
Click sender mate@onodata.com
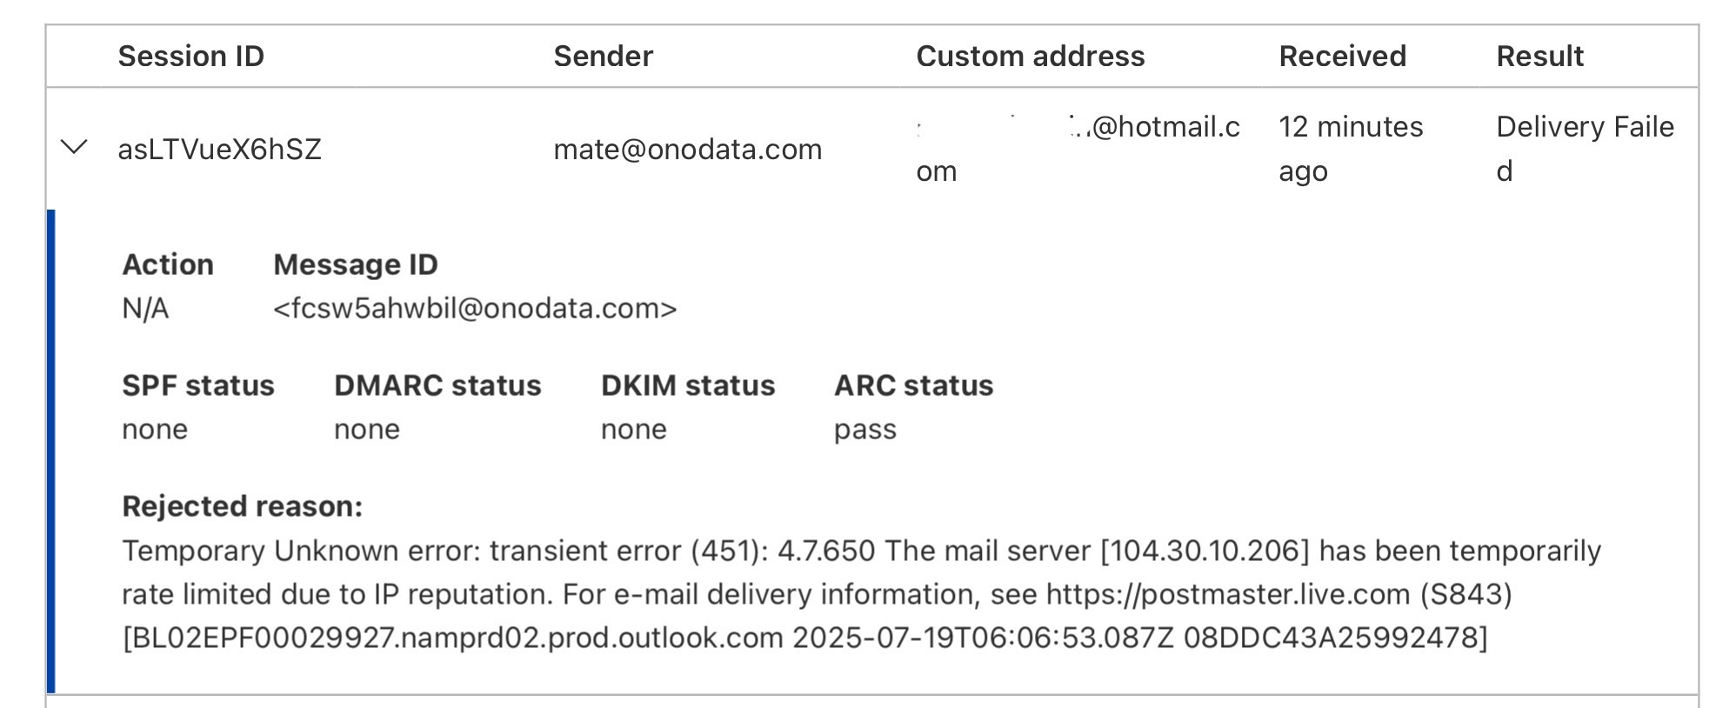(x=687, y=150)
